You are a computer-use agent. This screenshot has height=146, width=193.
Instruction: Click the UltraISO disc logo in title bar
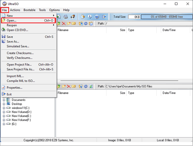4,4
